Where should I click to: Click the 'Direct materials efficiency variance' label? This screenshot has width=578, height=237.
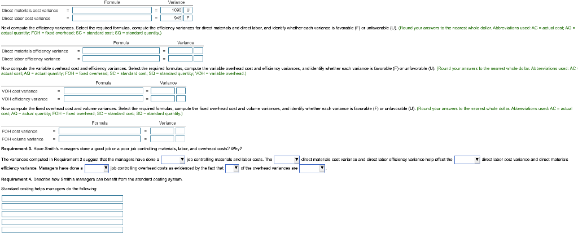35,51
